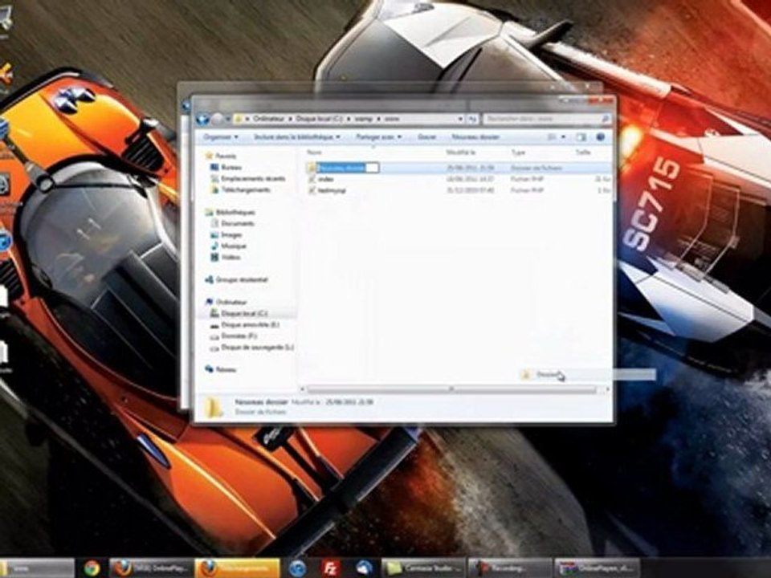Select Disque amovible (E:) in the navigation pane

coord(250,325)
